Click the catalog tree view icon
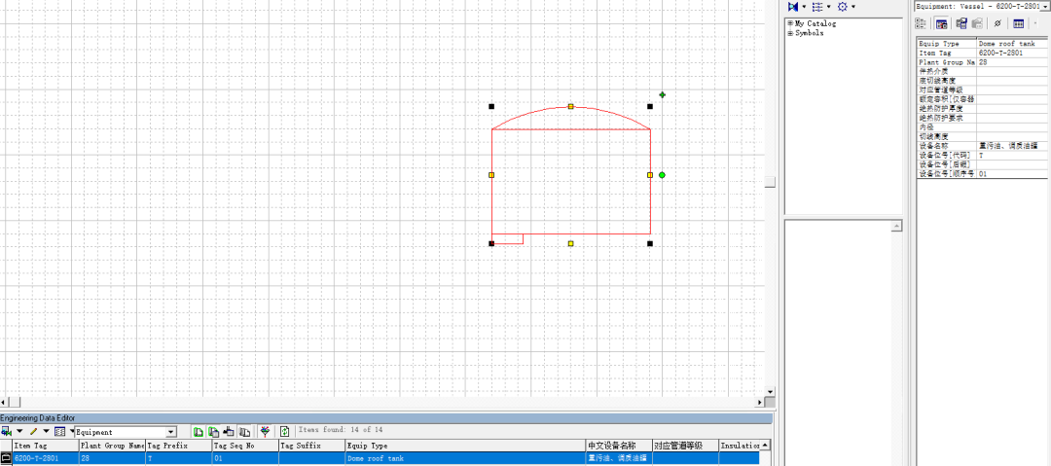 [817, 6]
